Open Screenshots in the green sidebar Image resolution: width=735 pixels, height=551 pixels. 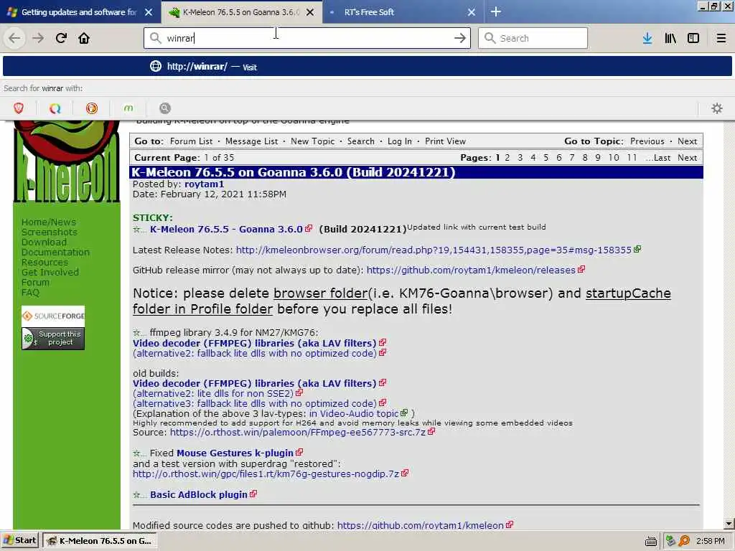coord(50,232)
